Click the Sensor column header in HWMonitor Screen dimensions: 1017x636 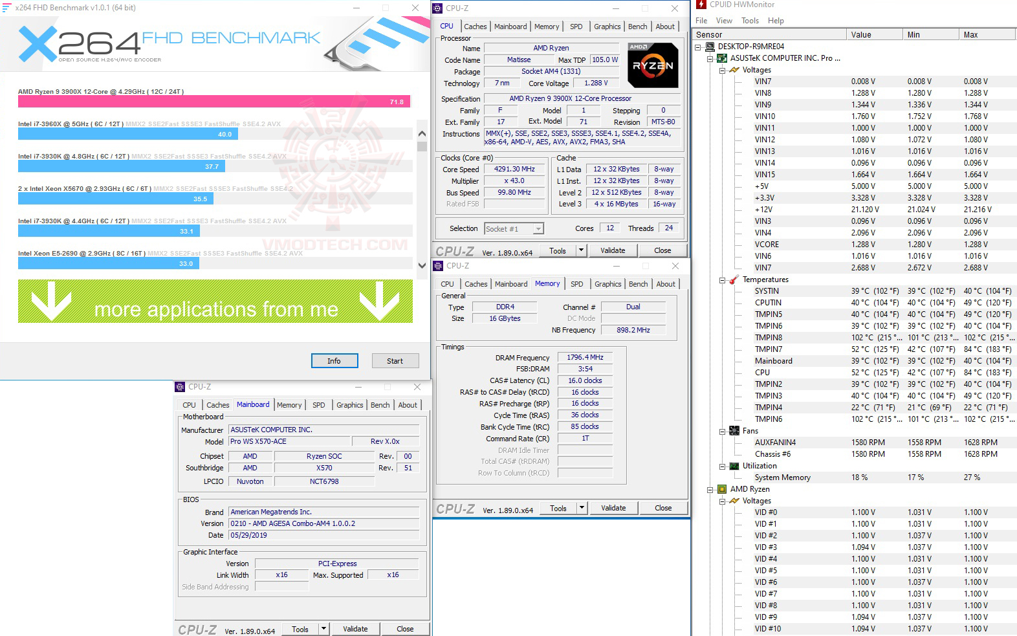coord(770,35)
